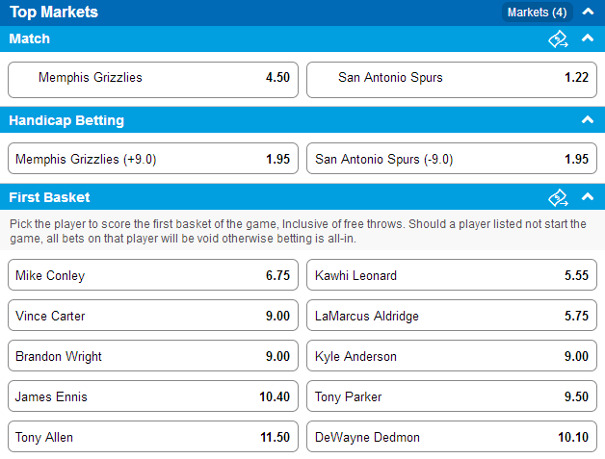Open the Markets (4) selector
The height and width of the screenshot is (459, 605).
538,13
